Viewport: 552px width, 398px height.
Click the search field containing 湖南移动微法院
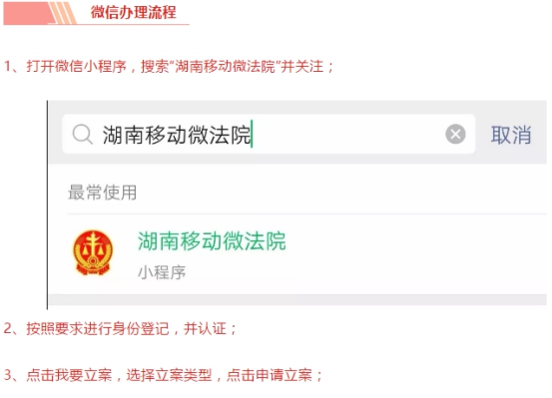point(269,134)
